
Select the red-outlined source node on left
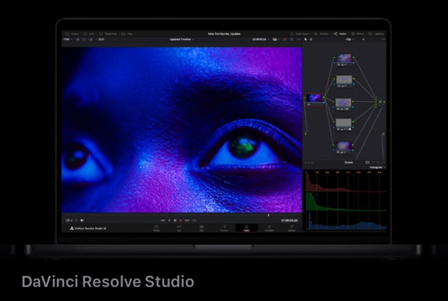(x=314, y=98)
